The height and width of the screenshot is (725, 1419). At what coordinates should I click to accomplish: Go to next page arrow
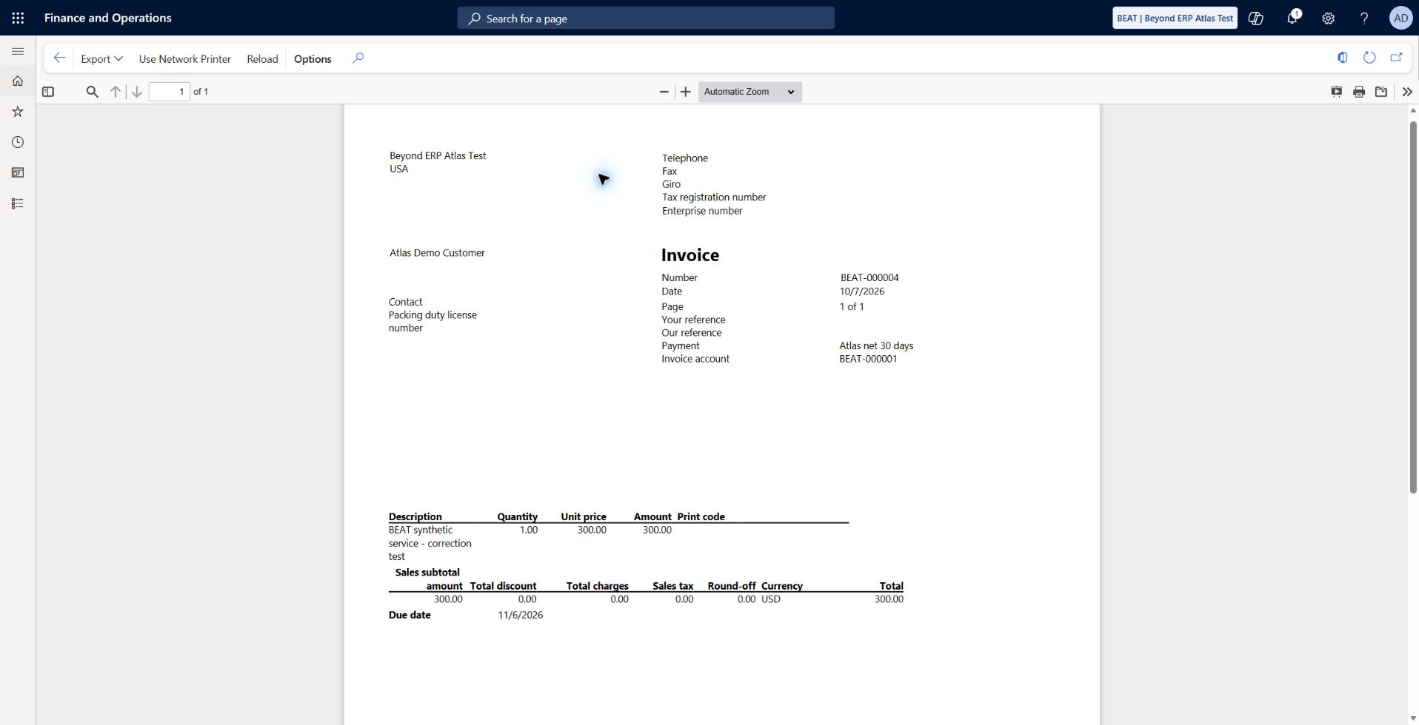(x=136, y=92)
